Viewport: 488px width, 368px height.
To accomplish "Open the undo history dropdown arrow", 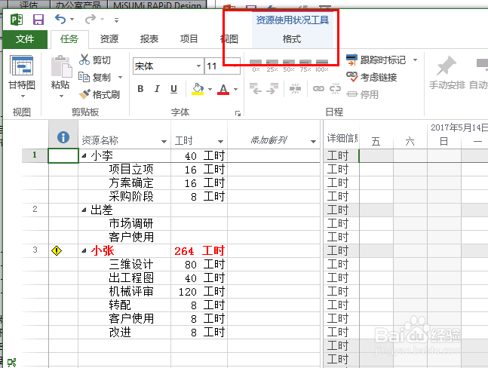I will (x=72, y=20).
